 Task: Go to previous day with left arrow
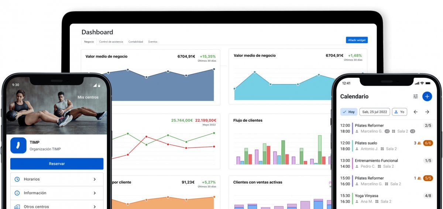(x=416, y=112)
